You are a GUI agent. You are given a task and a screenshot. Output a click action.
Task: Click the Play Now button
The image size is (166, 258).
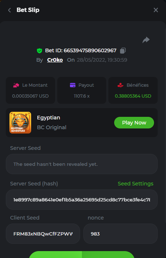coord(134,123)
